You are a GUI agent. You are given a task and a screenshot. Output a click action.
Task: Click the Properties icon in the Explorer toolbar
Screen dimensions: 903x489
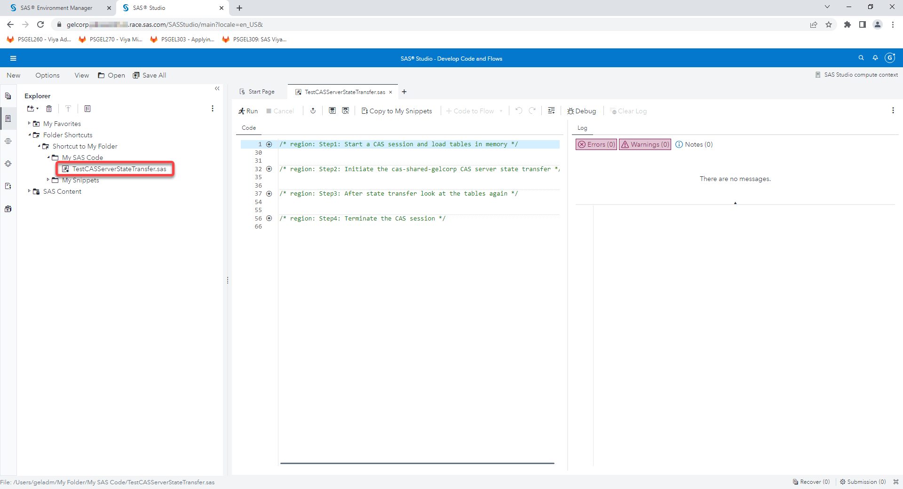point(87,109)
